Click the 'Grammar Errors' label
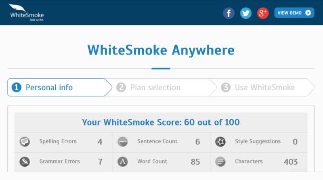Screen dimensions: 323x180 click(x=59, y=161)
